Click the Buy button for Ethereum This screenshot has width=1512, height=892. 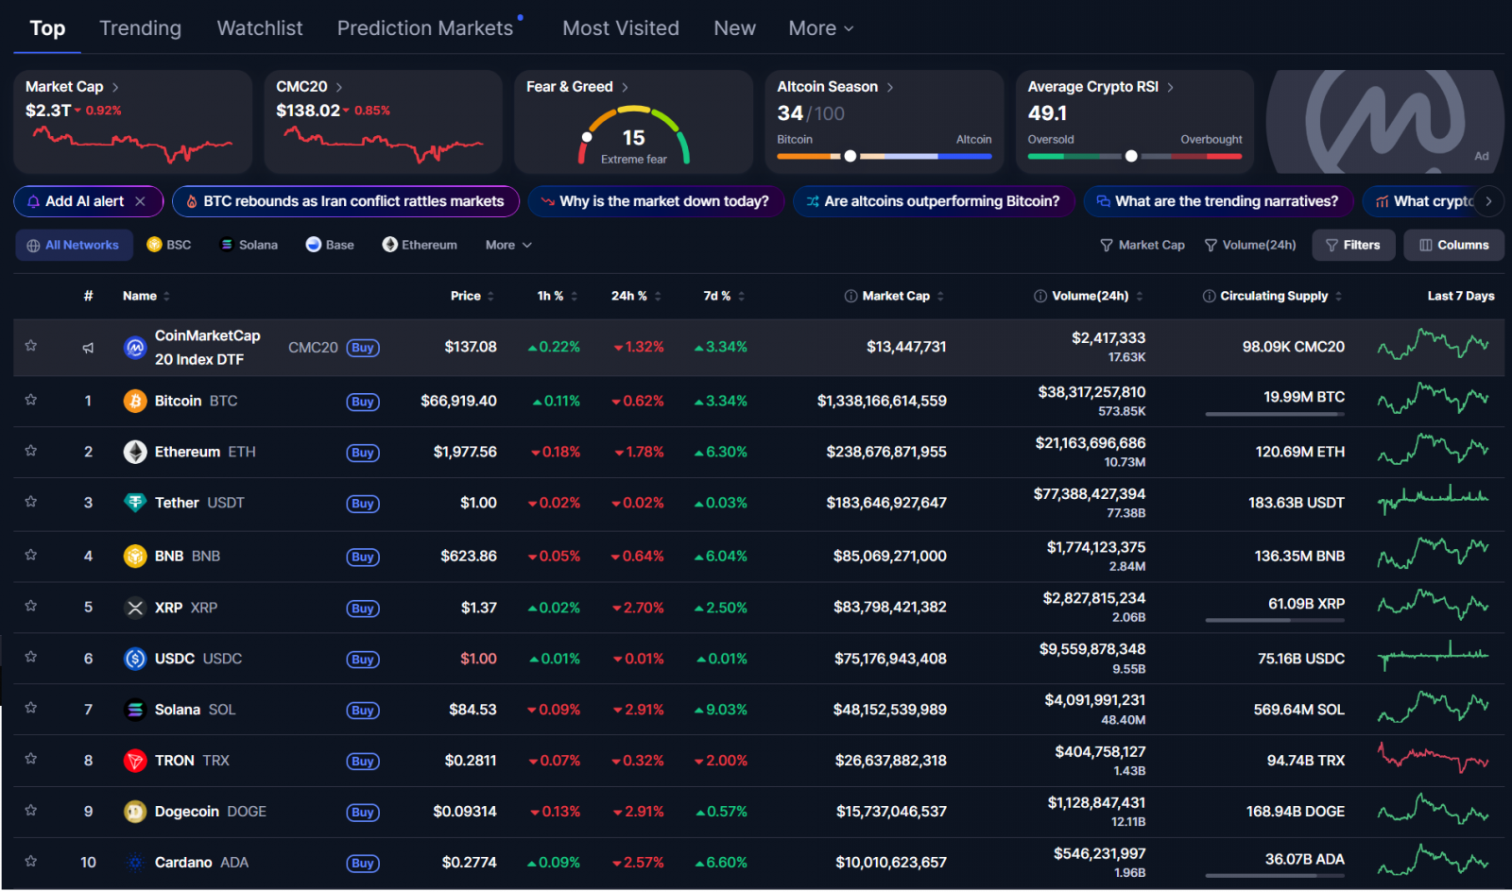pos(363,454)
